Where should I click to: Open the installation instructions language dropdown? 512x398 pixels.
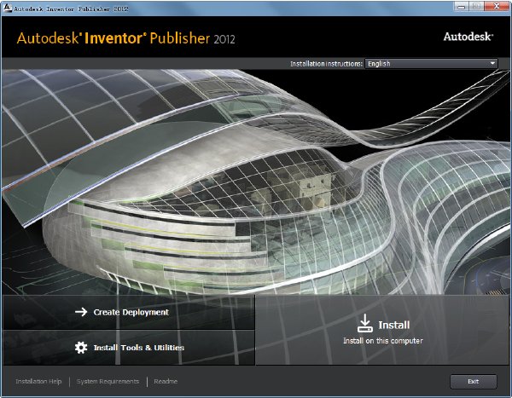pos(431,64)
